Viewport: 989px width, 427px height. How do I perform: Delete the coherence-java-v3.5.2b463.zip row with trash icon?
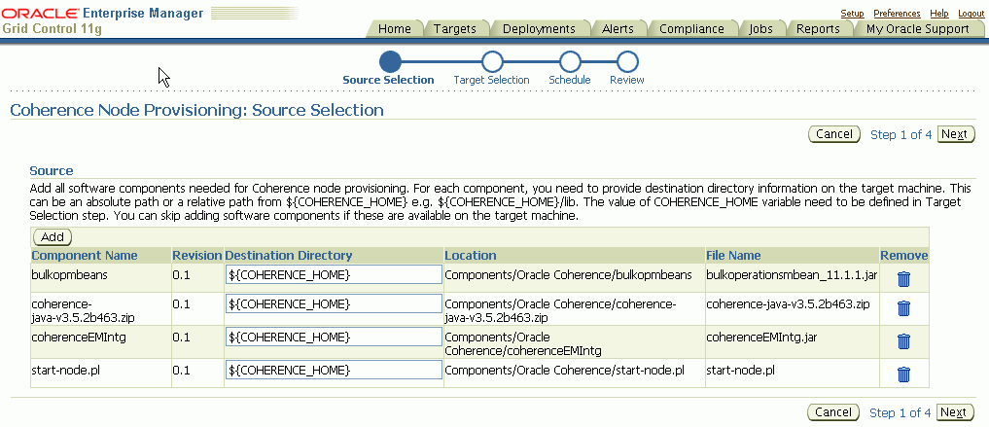pos(903,308)
